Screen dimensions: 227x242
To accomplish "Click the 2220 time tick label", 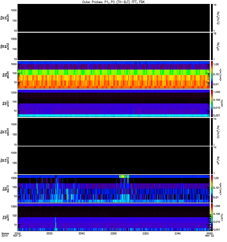I will pos(50,234).
